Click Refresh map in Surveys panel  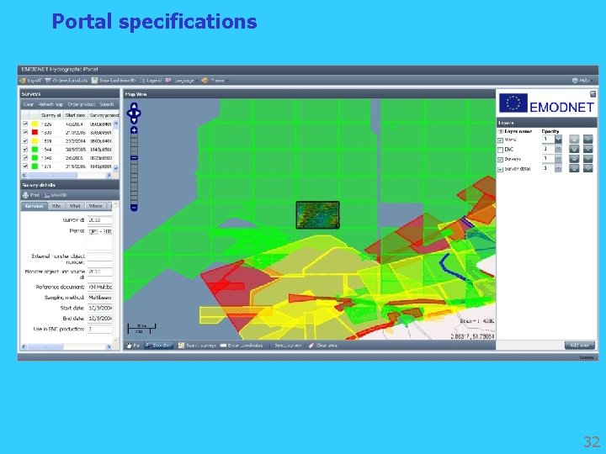point(50,104)
